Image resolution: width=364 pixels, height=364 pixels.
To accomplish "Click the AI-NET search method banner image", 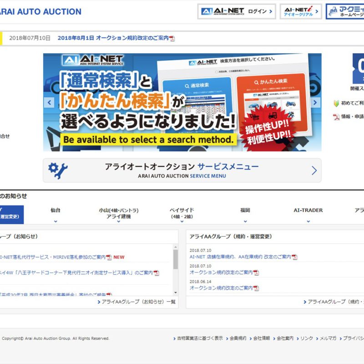I will 182,102.
